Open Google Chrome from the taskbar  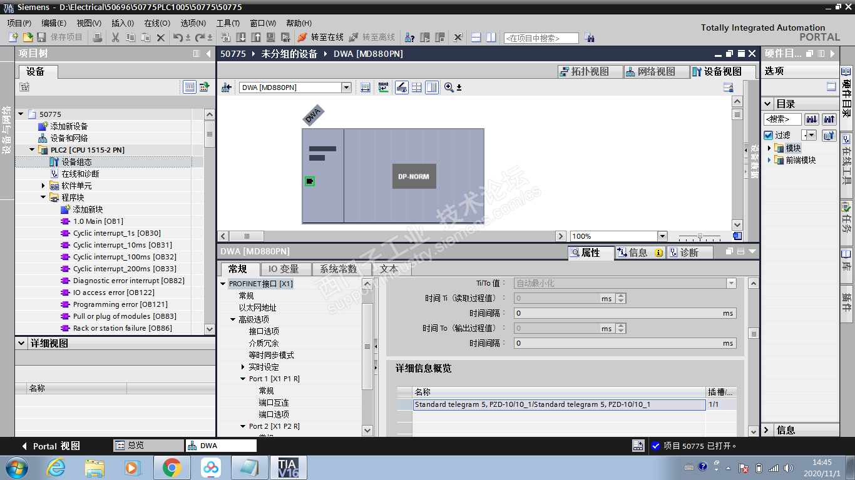tap(172, 467)
